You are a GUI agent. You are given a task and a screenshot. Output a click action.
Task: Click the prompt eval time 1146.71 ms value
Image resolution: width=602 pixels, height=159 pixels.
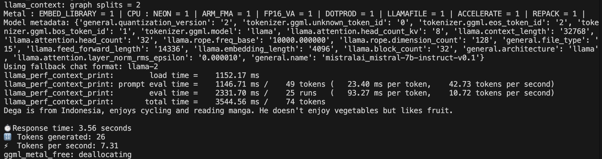point(237,84)
